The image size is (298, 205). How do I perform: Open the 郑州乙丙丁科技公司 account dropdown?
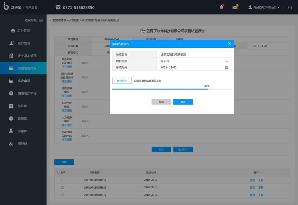coord(266,8)
